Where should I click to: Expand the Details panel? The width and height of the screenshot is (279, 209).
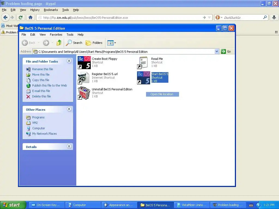point(69,146)
